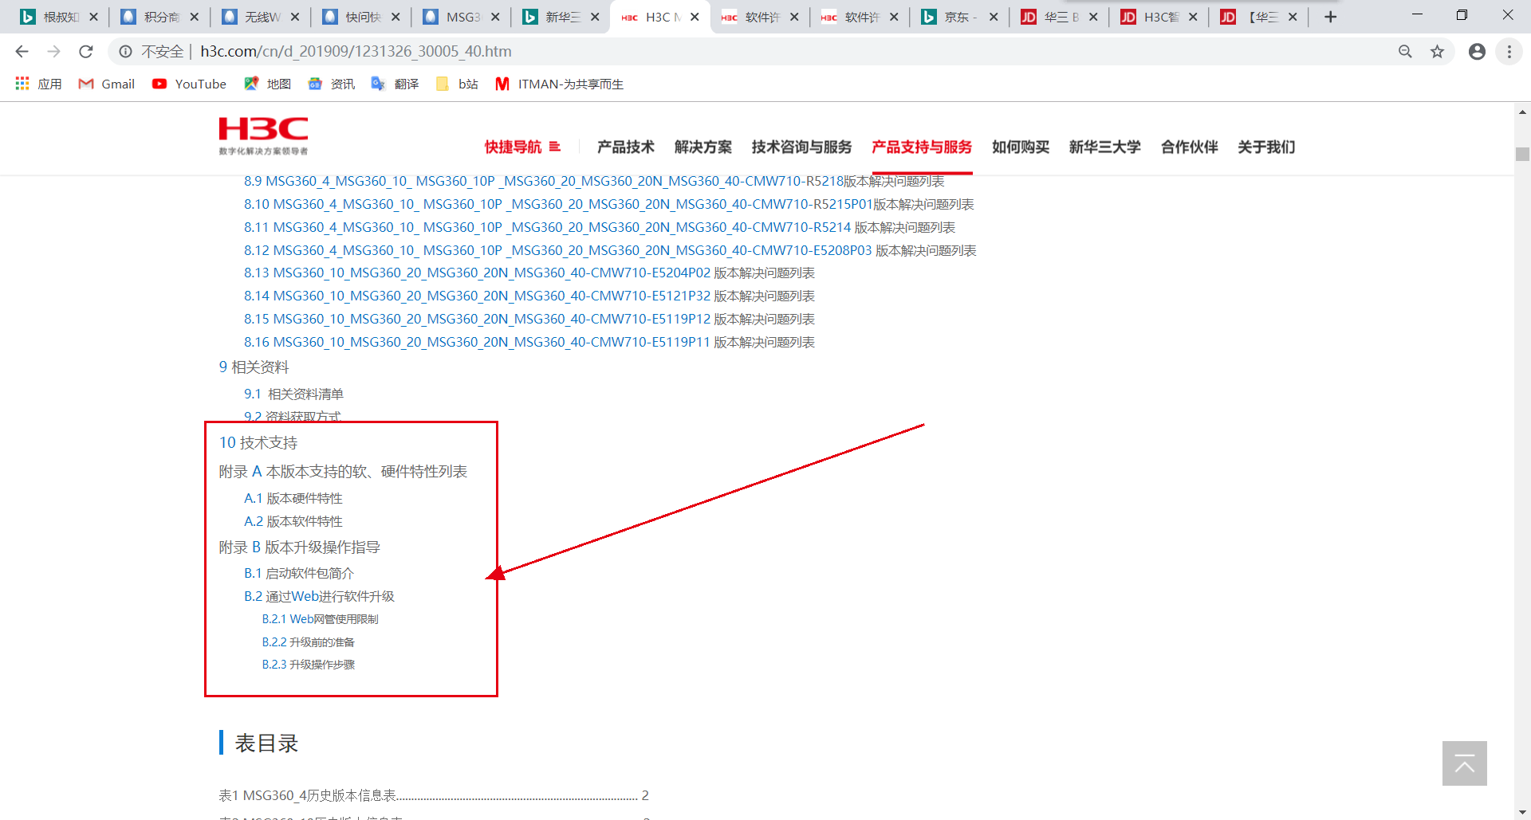
Task: Jump to B.2.1 Web网管使用限制
Action: point(321,619)
